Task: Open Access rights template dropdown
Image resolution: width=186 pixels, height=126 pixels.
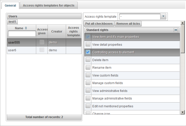Action: point(163,17)
